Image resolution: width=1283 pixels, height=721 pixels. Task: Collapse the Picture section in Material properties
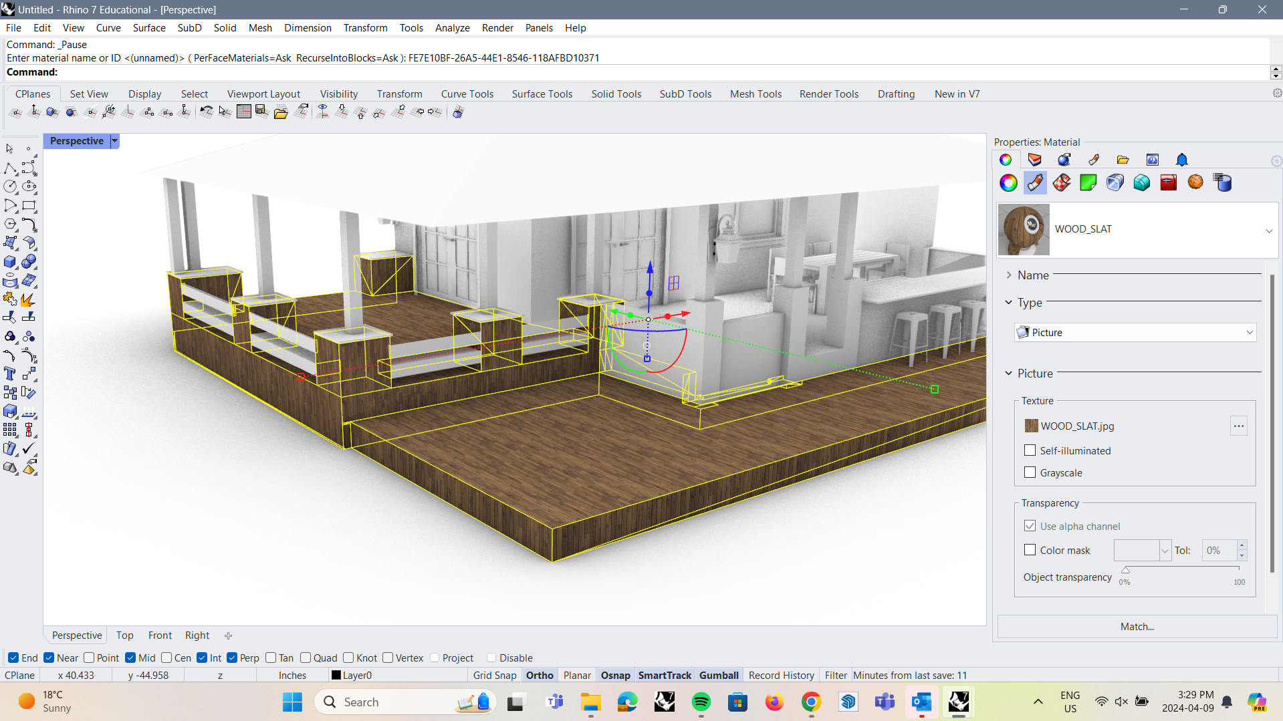coord(1009,374)
